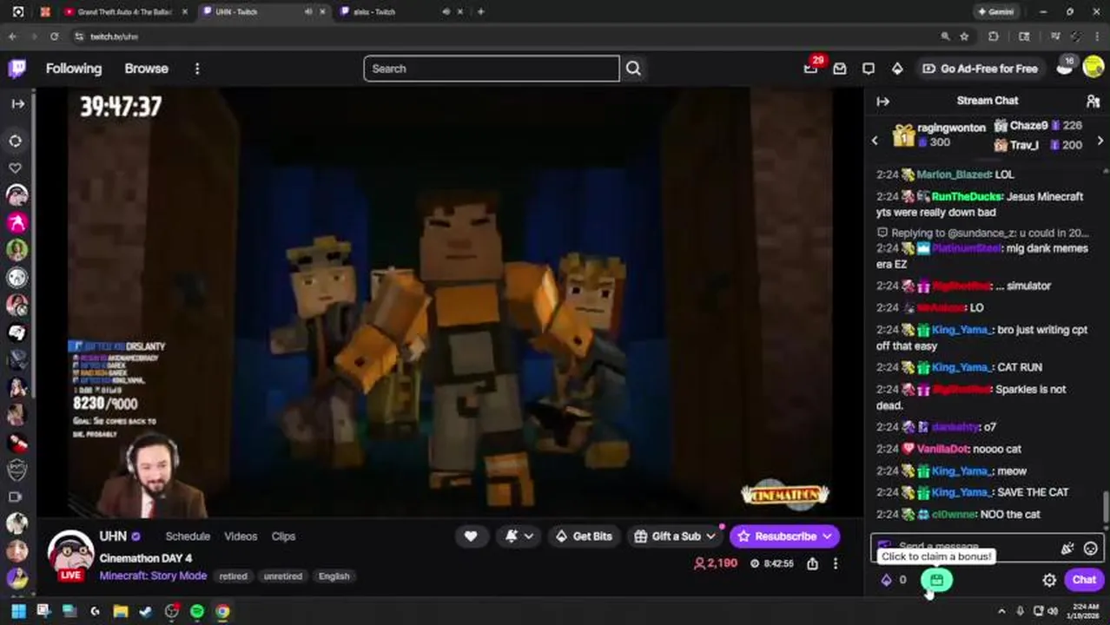Select the twitch.tv address bar
This screenshot has height=625, width=1110.
pyautogui.click(x=504, y=36)
